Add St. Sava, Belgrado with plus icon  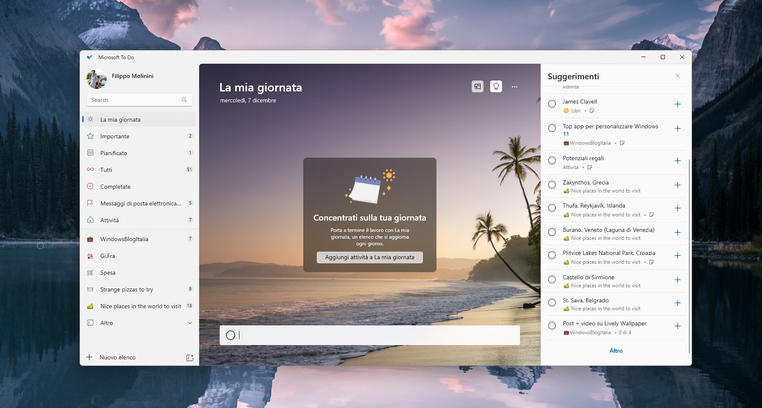pyautogui.click(x=678, y=303)
